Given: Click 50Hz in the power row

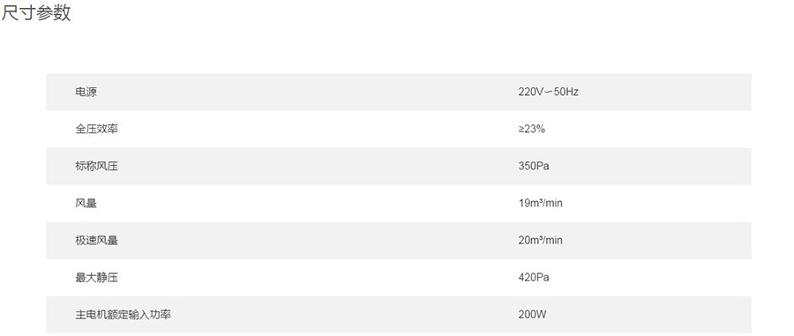Looking at the screenshot, I should pos(566,92).
